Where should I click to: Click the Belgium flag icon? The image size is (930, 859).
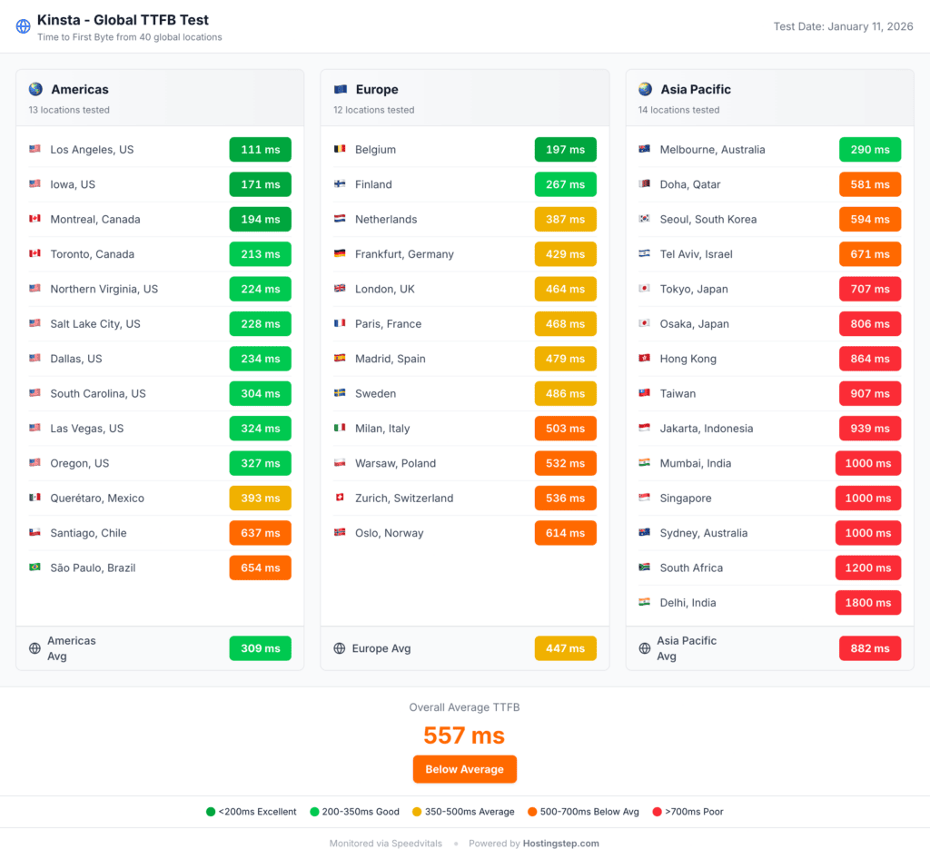click(x=340, y=150)
